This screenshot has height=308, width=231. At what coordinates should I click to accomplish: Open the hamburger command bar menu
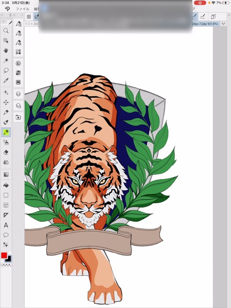(29, 17)
